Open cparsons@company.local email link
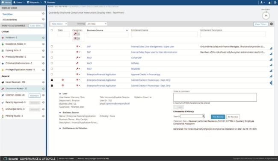The height and width of the screenshot is (161, 278). point(118,104)
